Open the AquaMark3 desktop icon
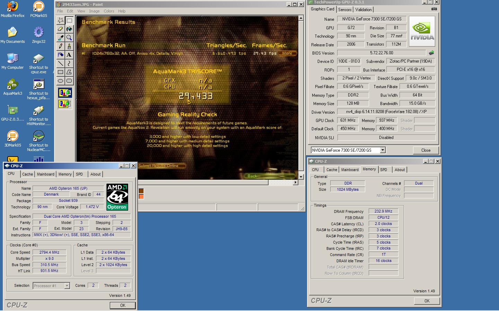This screenshot has width=499, height=311. (x=12, y=87)
